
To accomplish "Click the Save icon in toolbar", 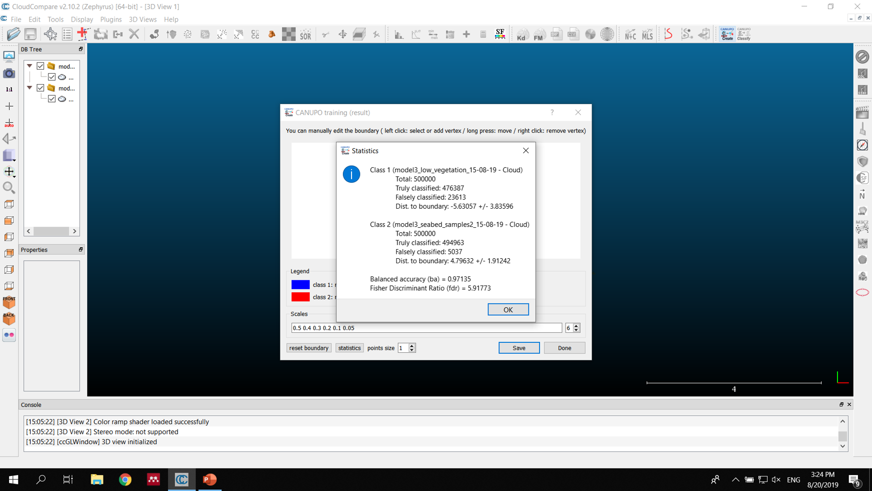I will click(x=30, y=34).
